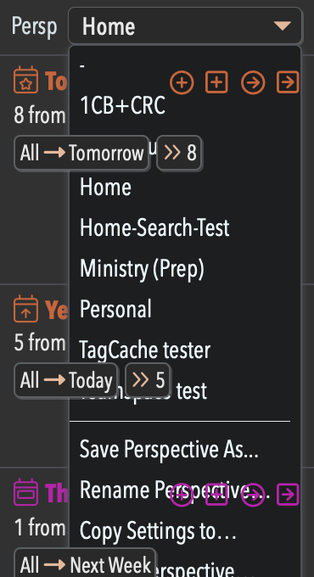Click the All → Today button

[66, 380]
